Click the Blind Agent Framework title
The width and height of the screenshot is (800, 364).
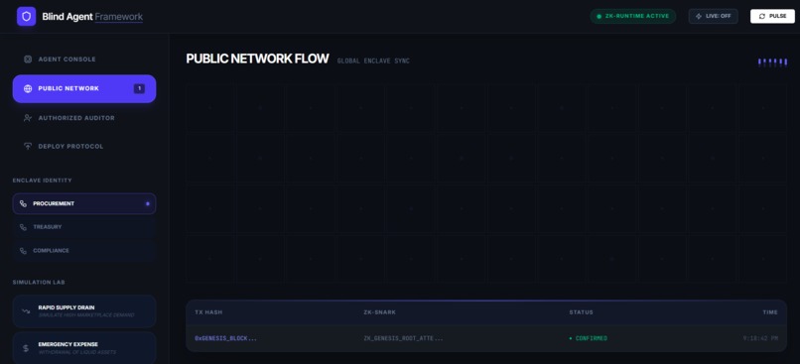tap(92, 17)
